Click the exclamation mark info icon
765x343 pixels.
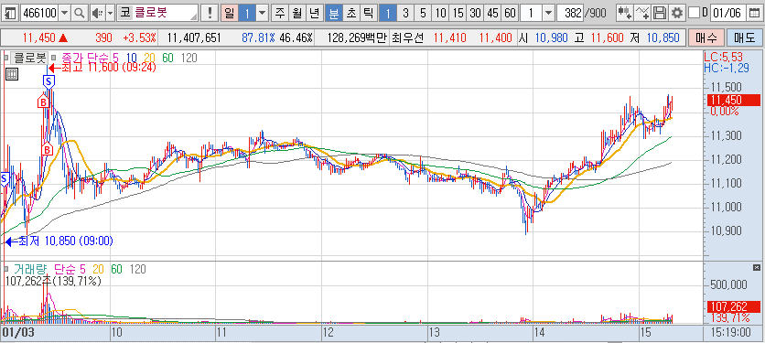point(210,13)
